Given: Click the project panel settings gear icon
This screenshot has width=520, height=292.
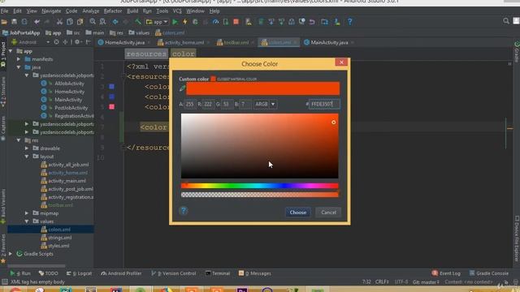Looking at the screenshot, I should coord(77,42).
